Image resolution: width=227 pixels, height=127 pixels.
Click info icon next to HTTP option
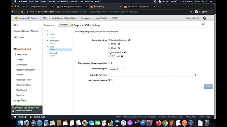click(119, 44)
